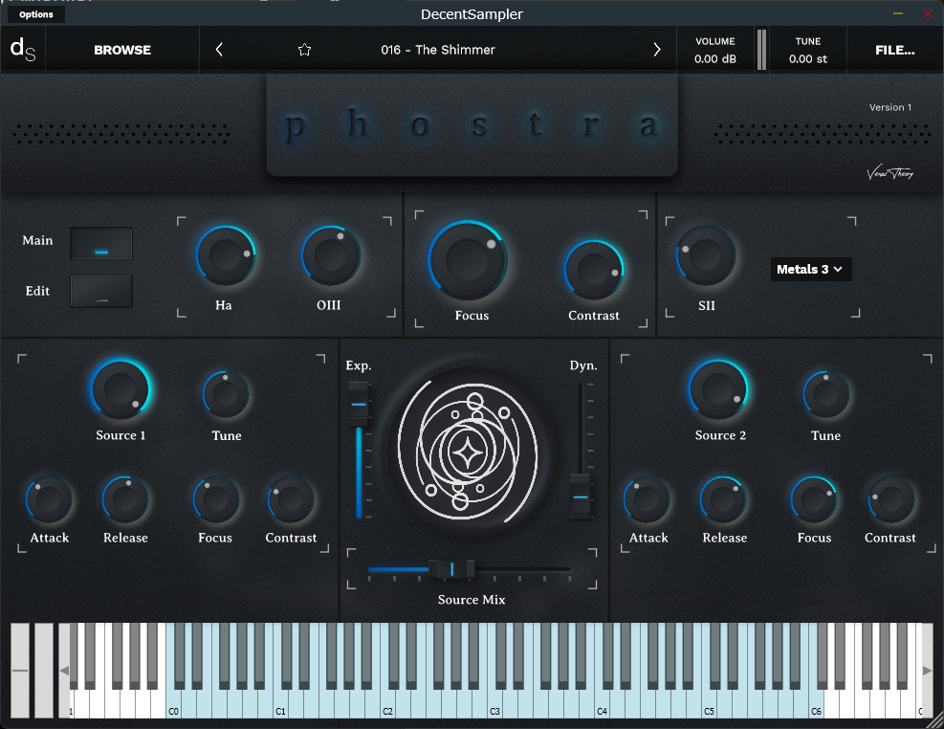Screen dimensions: 944x729
Task: Click the DecentSampler ds logo icon
Action: 23,50
